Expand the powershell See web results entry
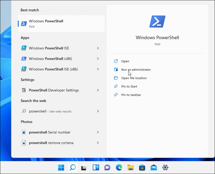This screenshot has height=174, width=215. 98,111
